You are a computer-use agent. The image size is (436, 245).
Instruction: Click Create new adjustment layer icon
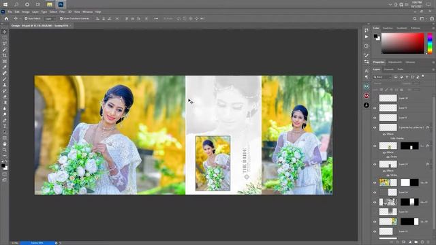pos(410,242)
